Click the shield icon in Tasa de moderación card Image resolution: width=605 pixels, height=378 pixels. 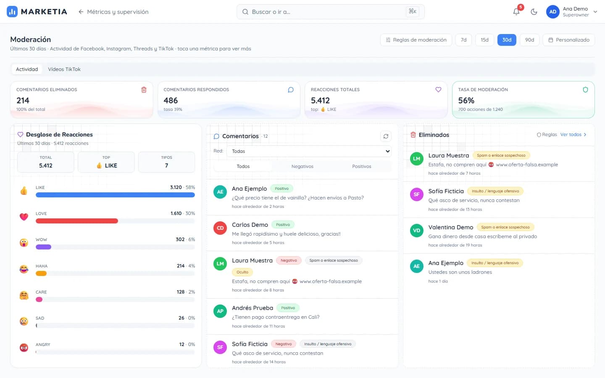[x=585, y=89]
